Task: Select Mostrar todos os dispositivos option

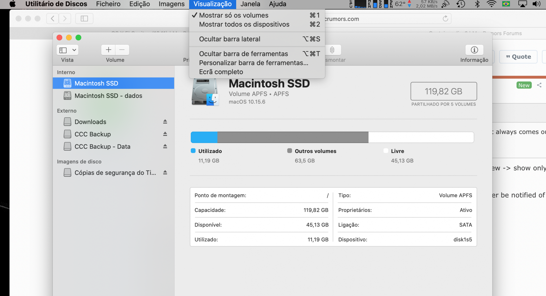Action: [x=244, y=24]
